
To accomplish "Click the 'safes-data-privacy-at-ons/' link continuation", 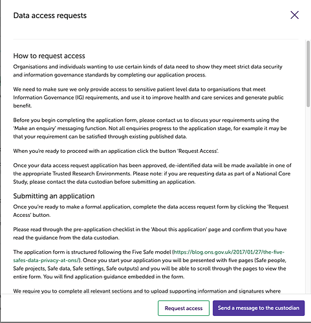I will click(x=47, y=260).
